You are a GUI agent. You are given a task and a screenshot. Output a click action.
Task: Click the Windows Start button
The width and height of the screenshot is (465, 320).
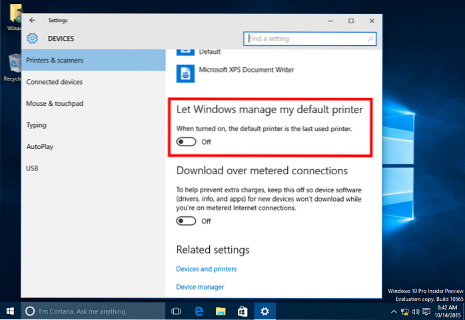[x=11, y=311]
